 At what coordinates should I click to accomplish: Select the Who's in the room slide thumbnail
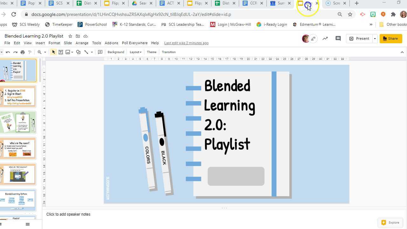[18, 148]
